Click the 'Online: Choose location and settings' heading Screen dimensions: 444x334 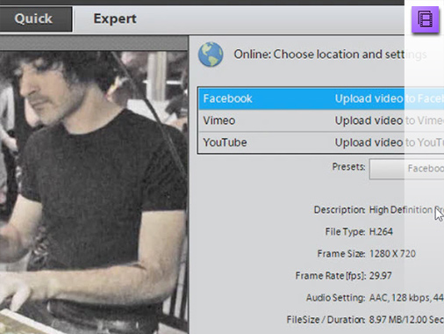tap(330, 54)
